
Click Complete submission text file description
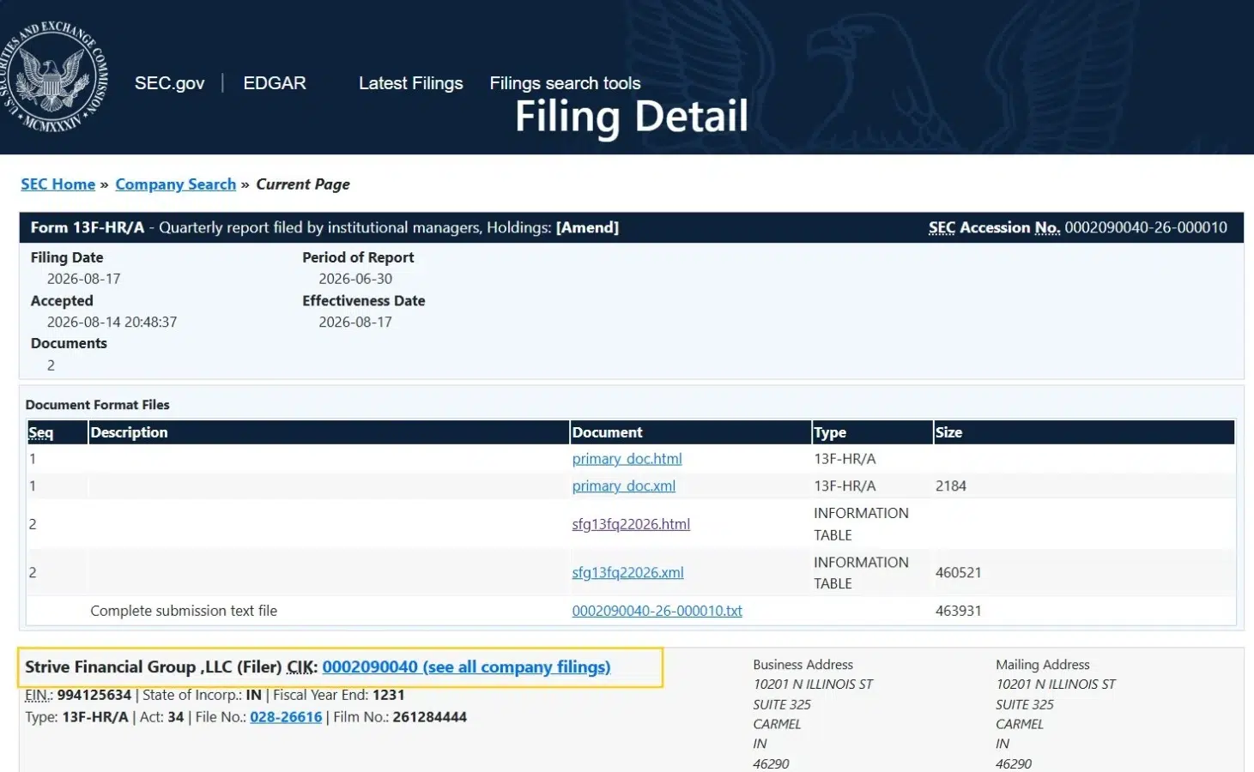pyautogui.click(x=184, y=611)
